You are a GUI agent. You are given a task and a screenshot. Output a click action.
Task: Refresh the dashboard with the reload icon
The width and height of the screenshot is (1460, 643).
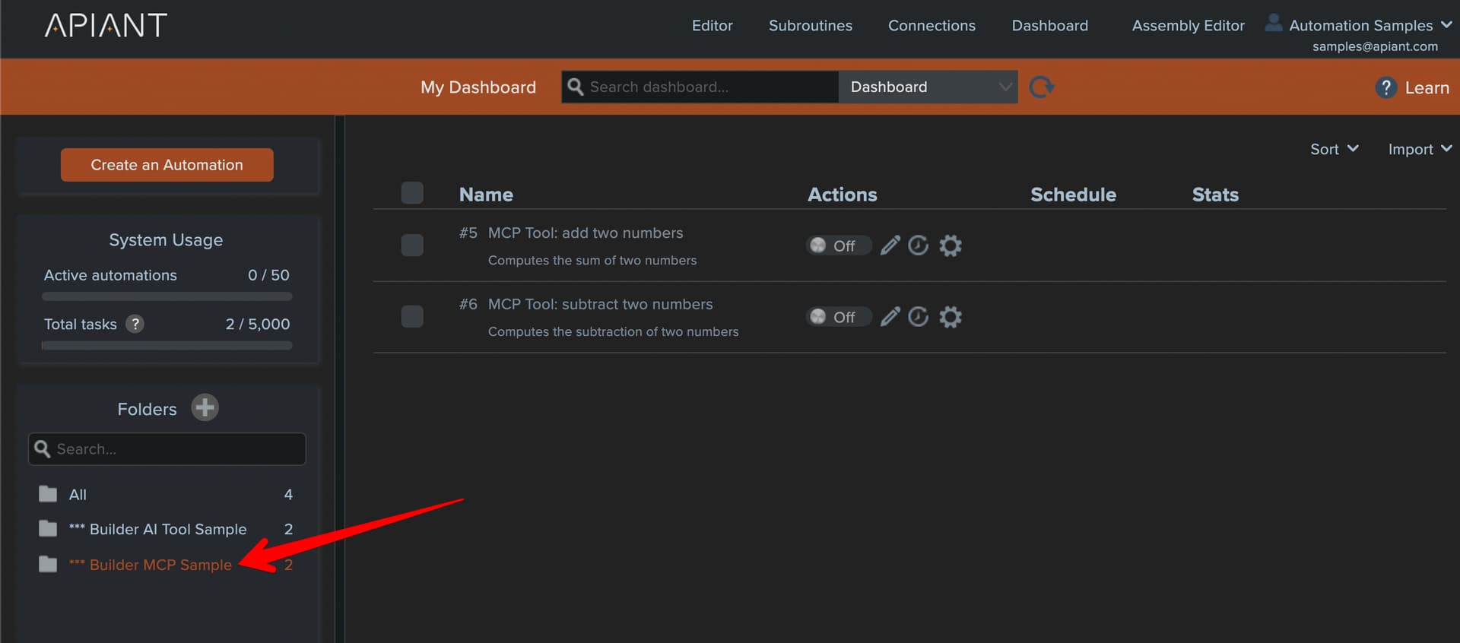[x=1041, y=87]
